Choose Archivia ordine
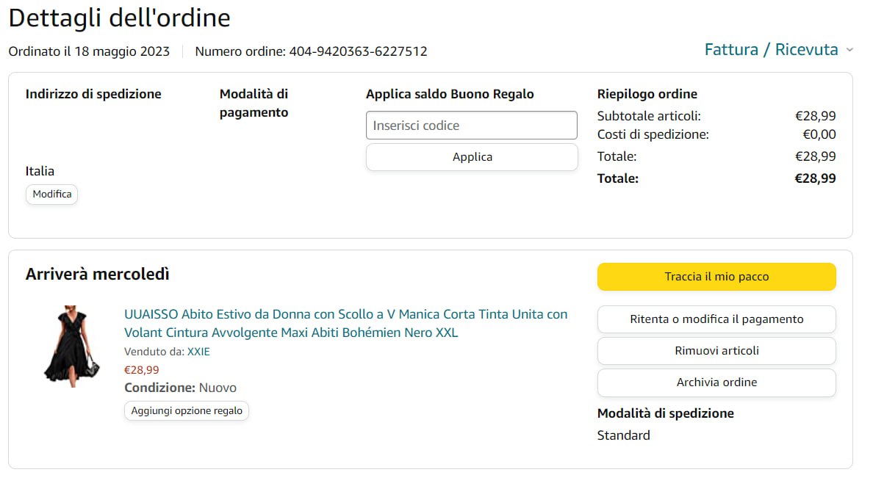 pos(716,382)
